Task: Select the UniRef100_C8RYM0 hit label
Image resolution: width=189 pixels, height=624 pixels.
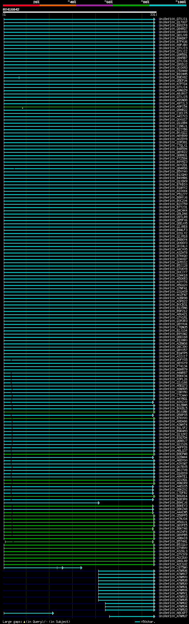Action: 173,392
